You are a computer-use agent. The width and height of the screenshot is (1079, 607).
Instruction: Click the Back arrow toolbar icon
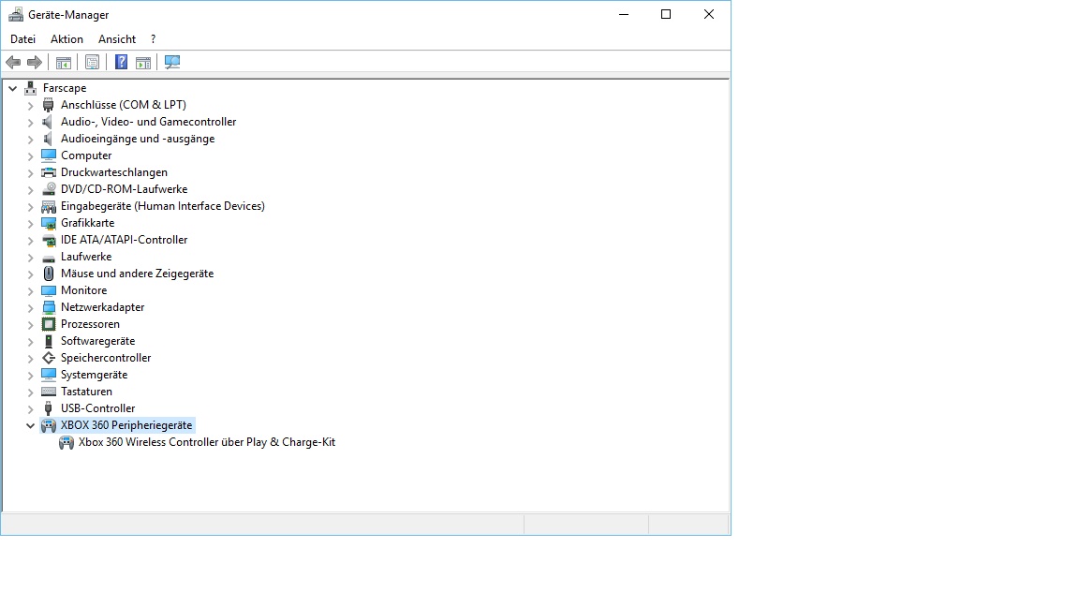[x=13, y=63]
